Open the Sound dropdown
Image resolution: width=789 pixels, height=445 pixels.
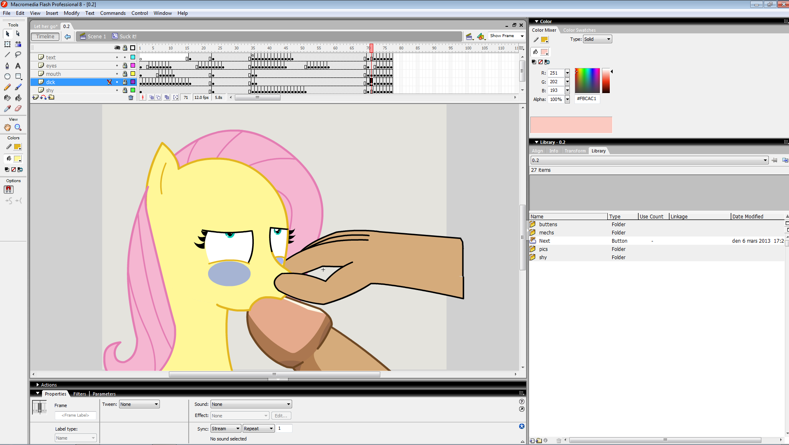251,404
